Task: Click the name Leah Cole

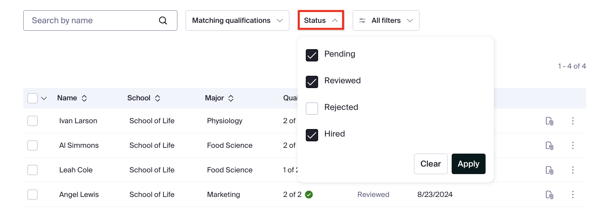Action: (x=76, y=170)
